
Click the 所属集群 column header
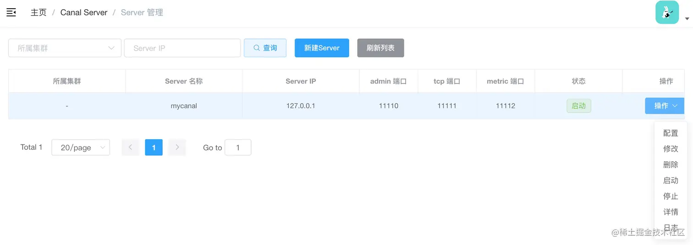pyautogui.click(x=67, y=81)
